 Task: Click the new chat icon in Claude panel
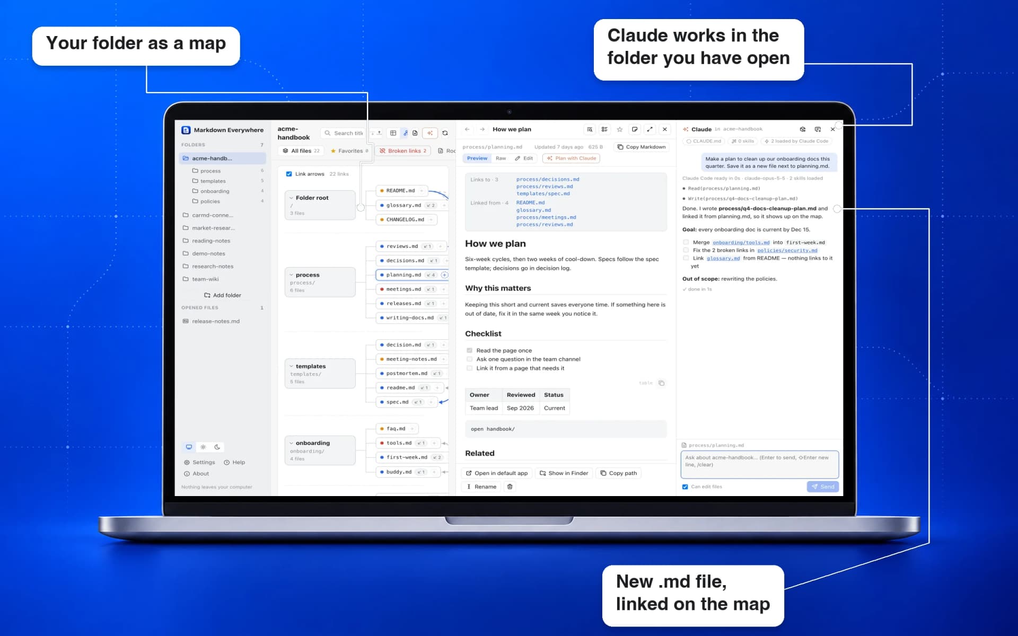[818, 129]
